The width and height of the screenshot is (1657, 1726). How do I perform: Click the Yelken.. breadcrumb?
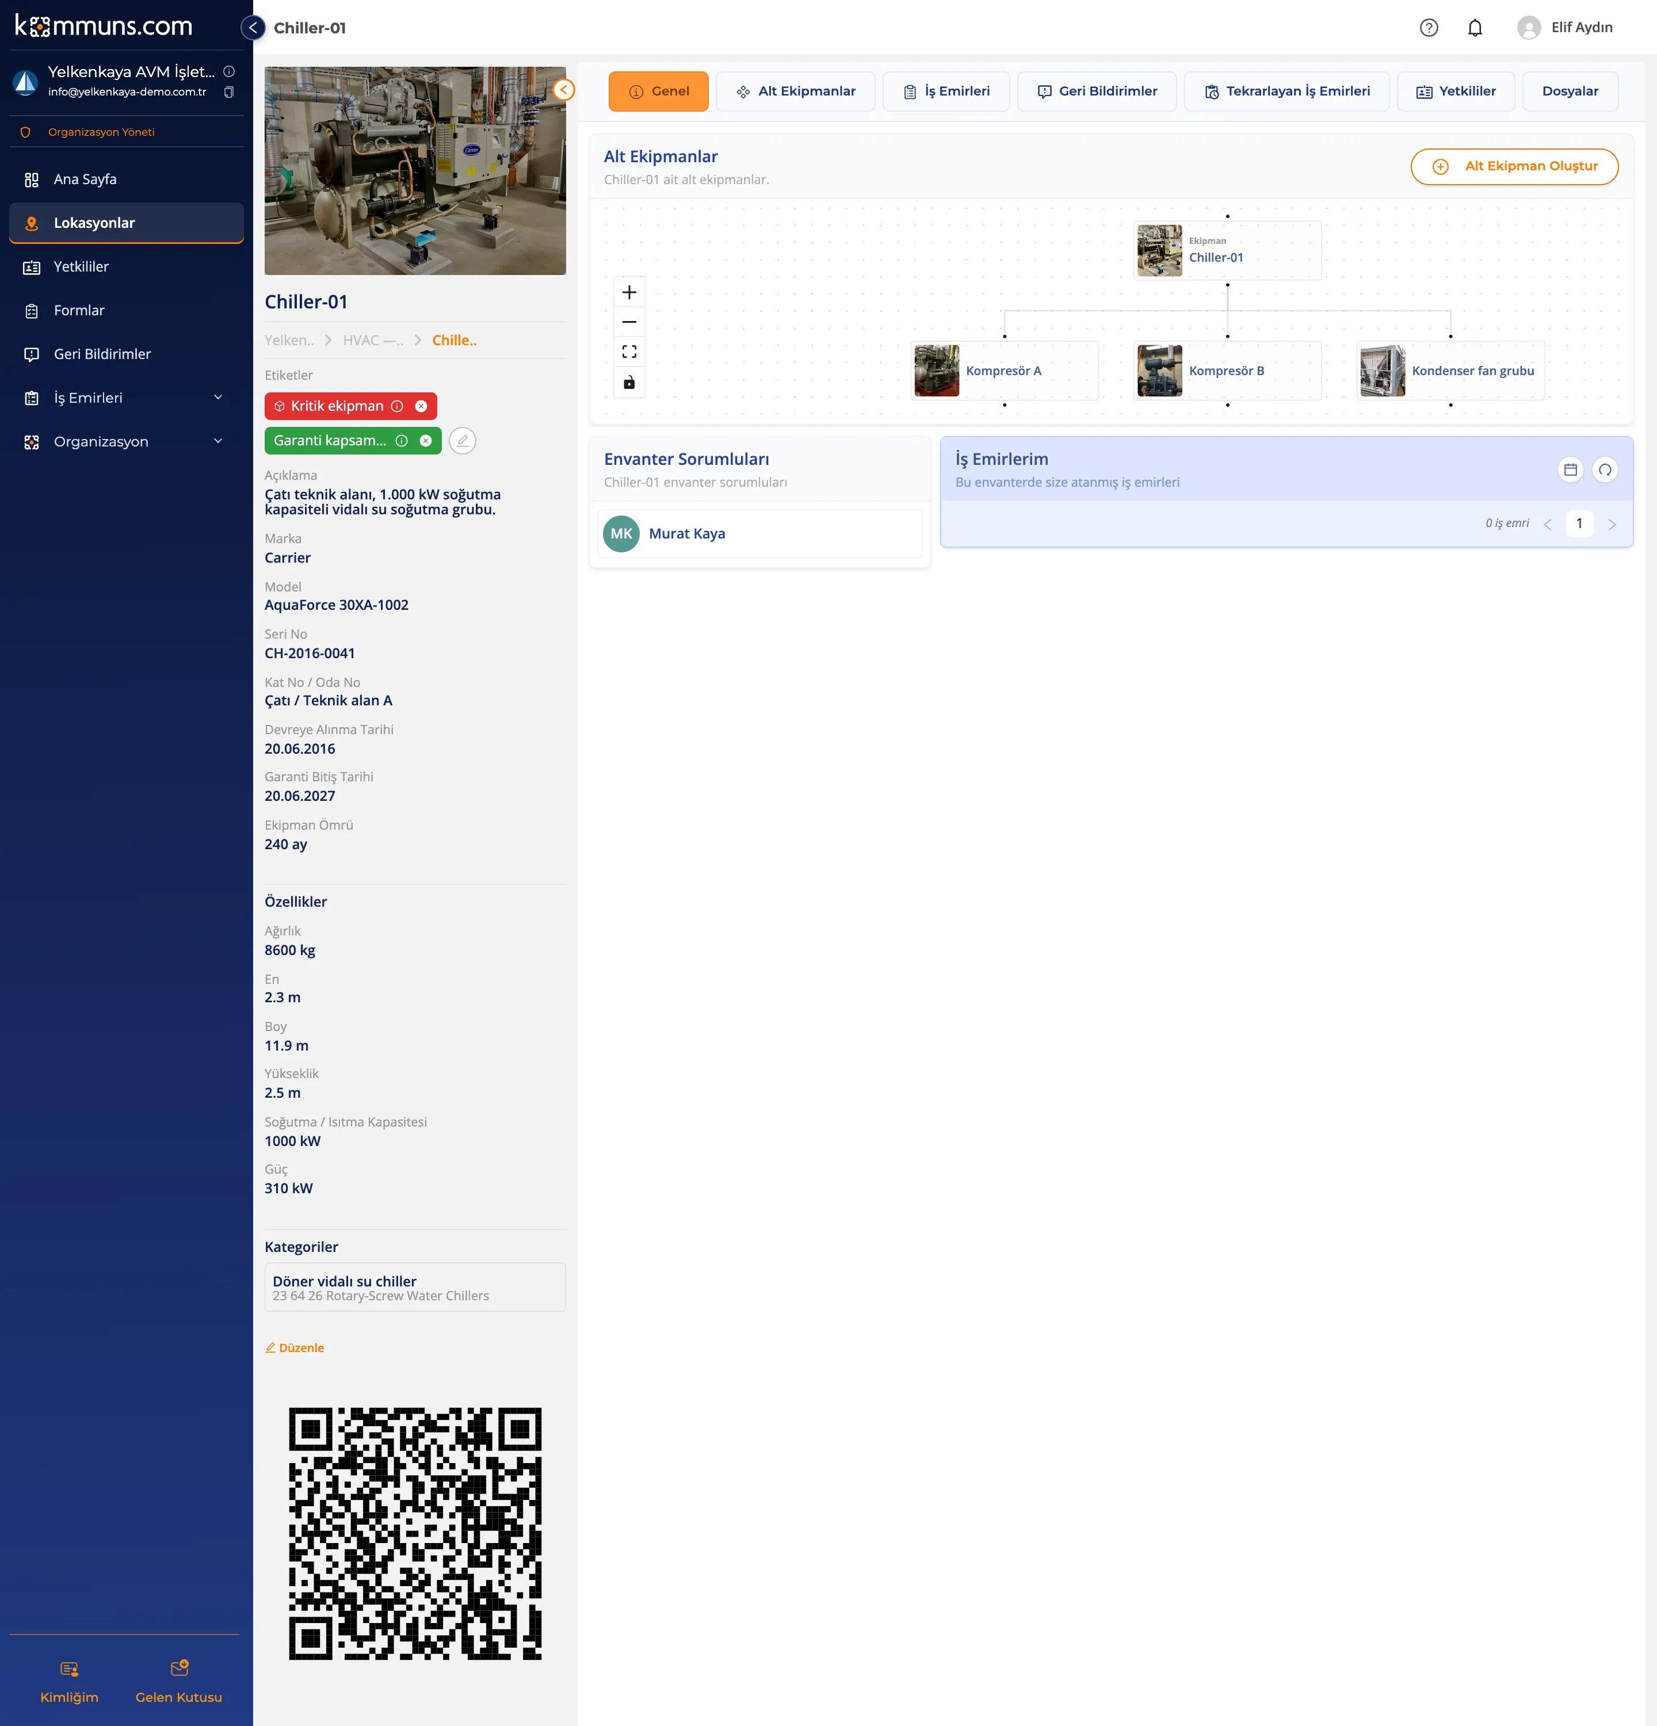pyautogui.click(x=289, y=341)
